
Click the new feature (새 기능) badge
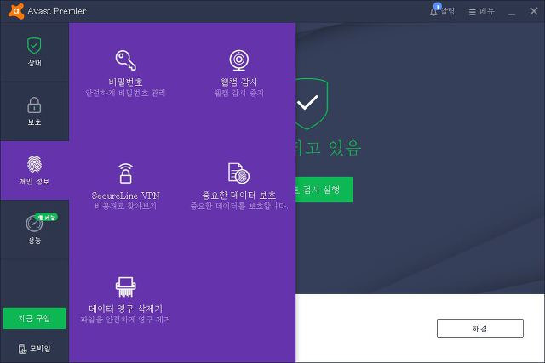pos(46,218)
